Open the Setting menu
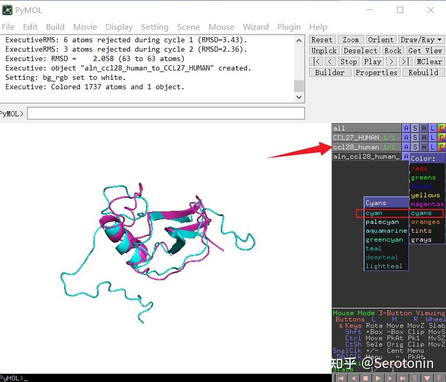Image resolution: width=446 pixels, height=382 pixels. click(155, 27)
